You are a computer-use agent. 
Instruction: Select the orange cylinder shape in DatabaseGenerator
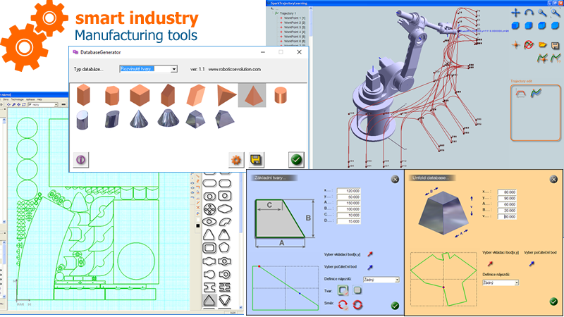pyautogui.click(x=281, y=95)
